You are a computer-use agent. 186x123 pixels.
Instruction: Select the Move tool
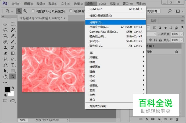[x=5, y=24]
